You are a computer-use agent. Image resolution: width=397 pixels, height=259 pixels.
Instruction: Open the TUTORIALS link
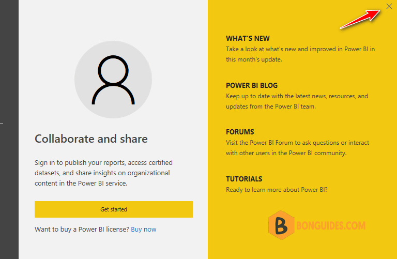coord(244,179)
